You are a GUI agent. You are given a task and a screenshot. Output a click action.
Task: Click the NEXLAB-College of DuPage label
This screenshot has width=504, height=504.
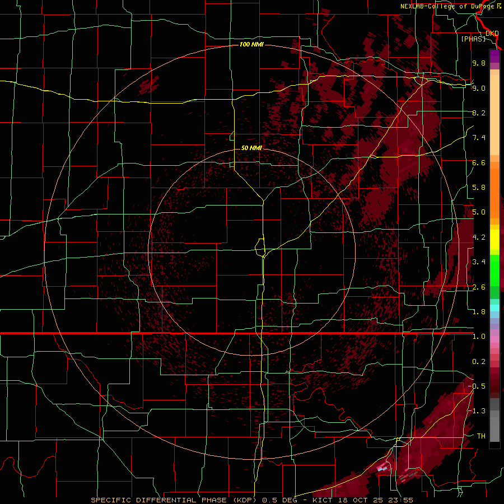pos(451,6)
